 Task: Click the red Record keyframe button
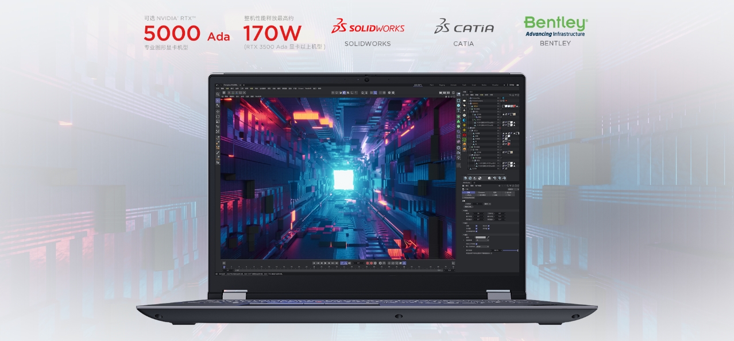coord(368,263)
